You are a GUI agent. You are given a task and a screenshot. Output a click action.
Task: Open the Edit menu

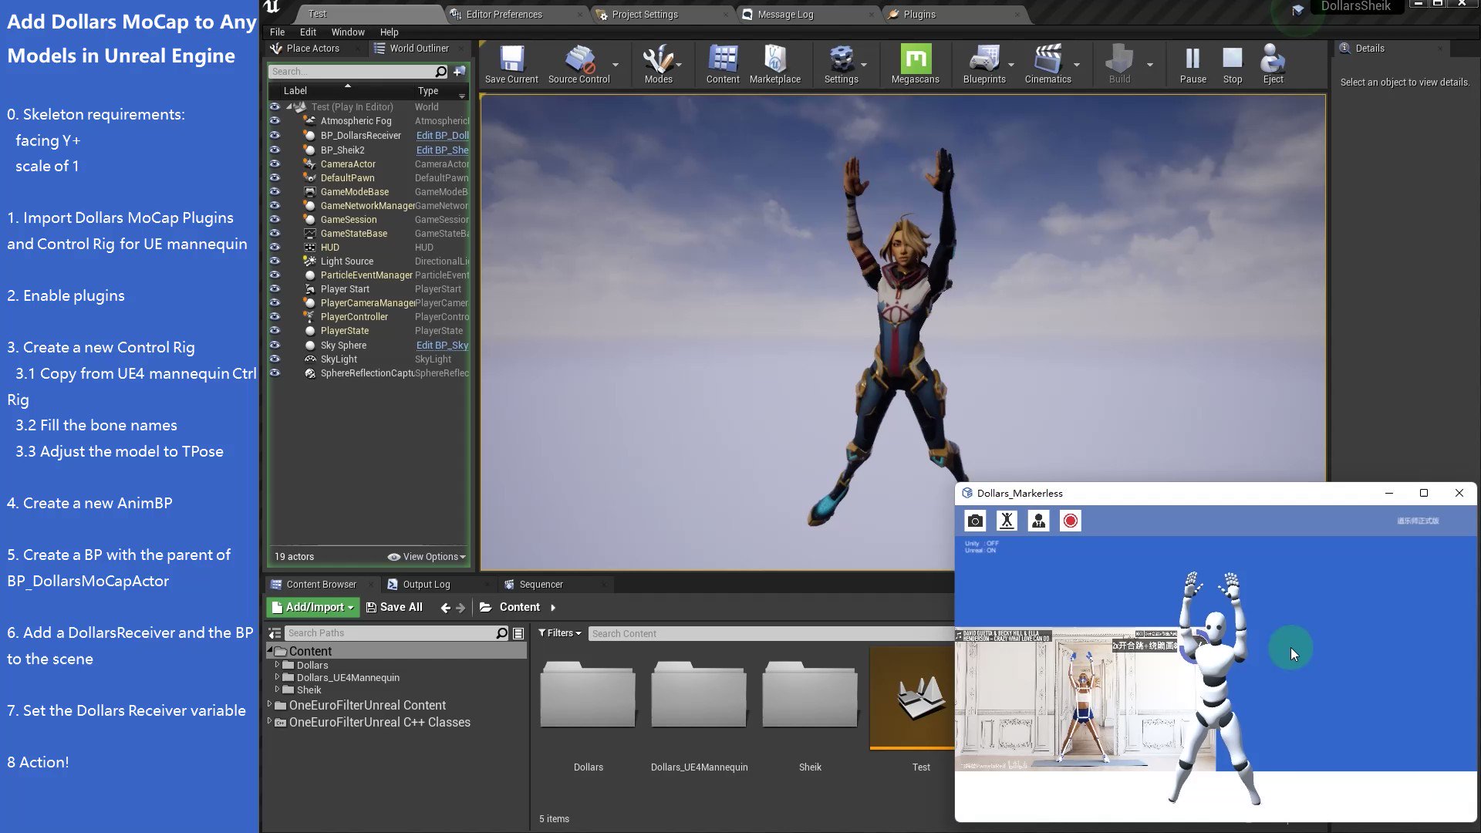click(x=308, y=32)
